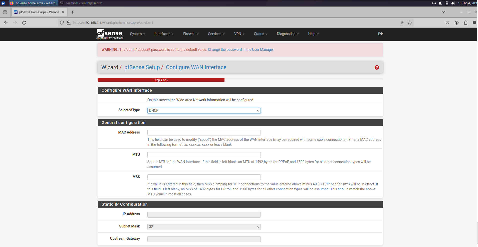
Task: Open the Status menu
Action: click(x=261, y=34)
